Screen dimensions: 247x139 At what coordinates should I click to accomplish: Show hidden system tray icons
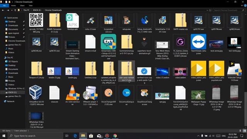[x=198, y=136]
